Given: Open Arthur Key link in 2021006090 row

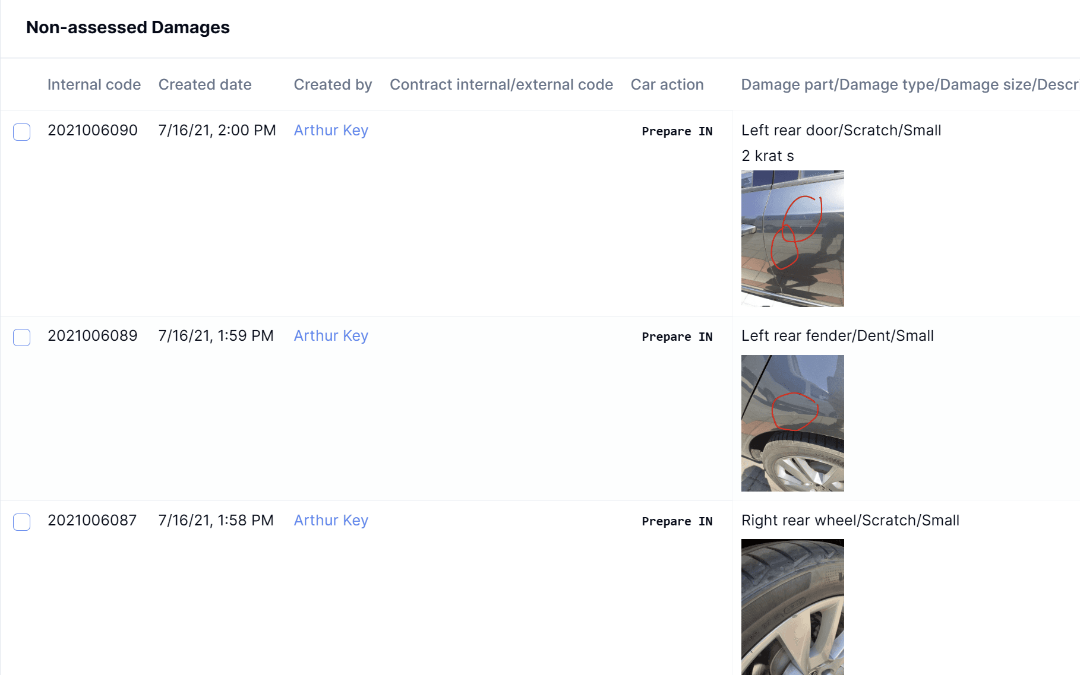Looking at the screenshot, I should tap(331, 131).
